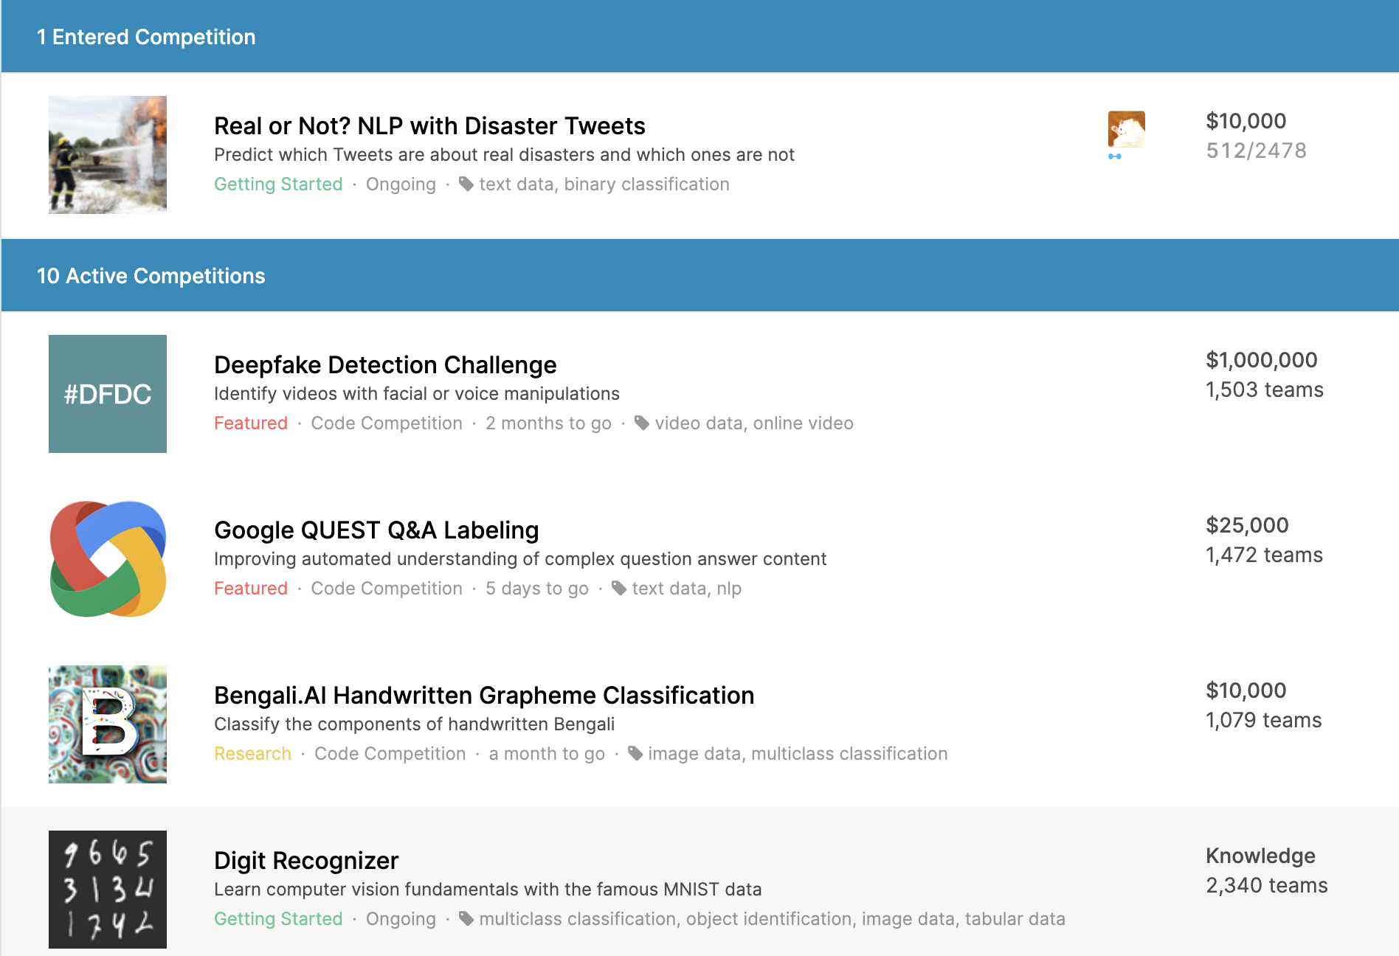Open the "Real or Not? NLP with Disaster Tweets" competition

coord(429,125)
